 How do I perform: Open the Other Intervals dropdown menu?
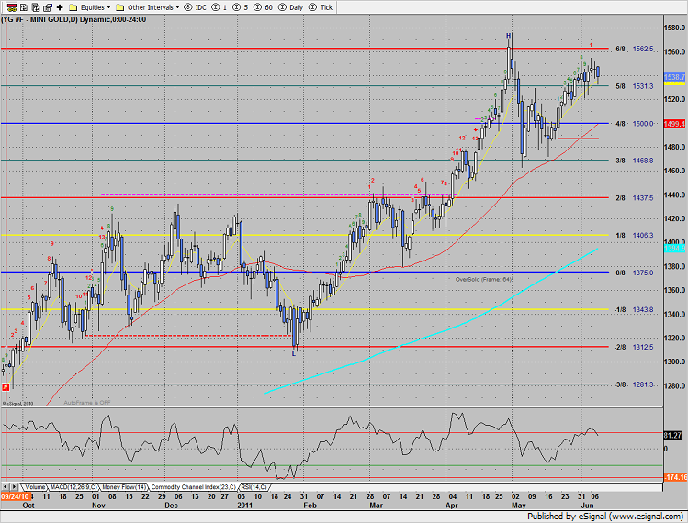153,7
